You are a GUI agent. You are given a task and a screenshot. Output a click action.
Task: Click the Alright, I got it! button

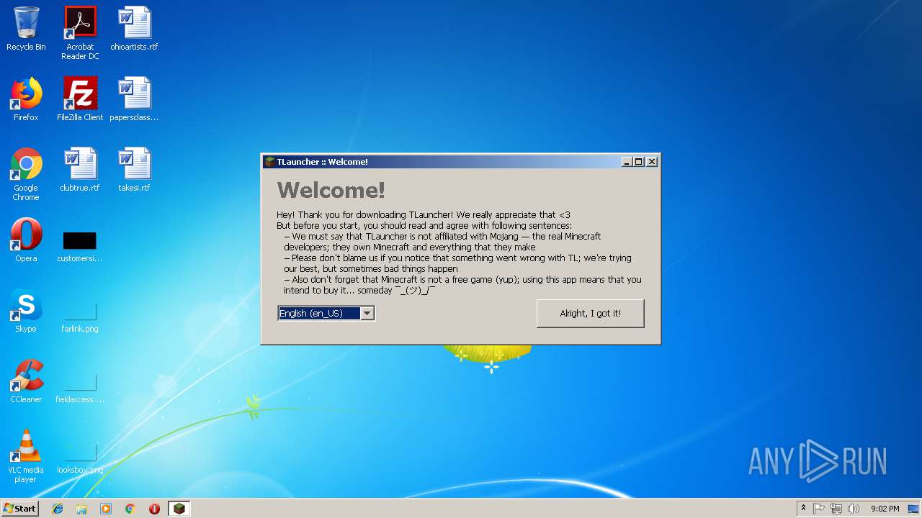591,314
